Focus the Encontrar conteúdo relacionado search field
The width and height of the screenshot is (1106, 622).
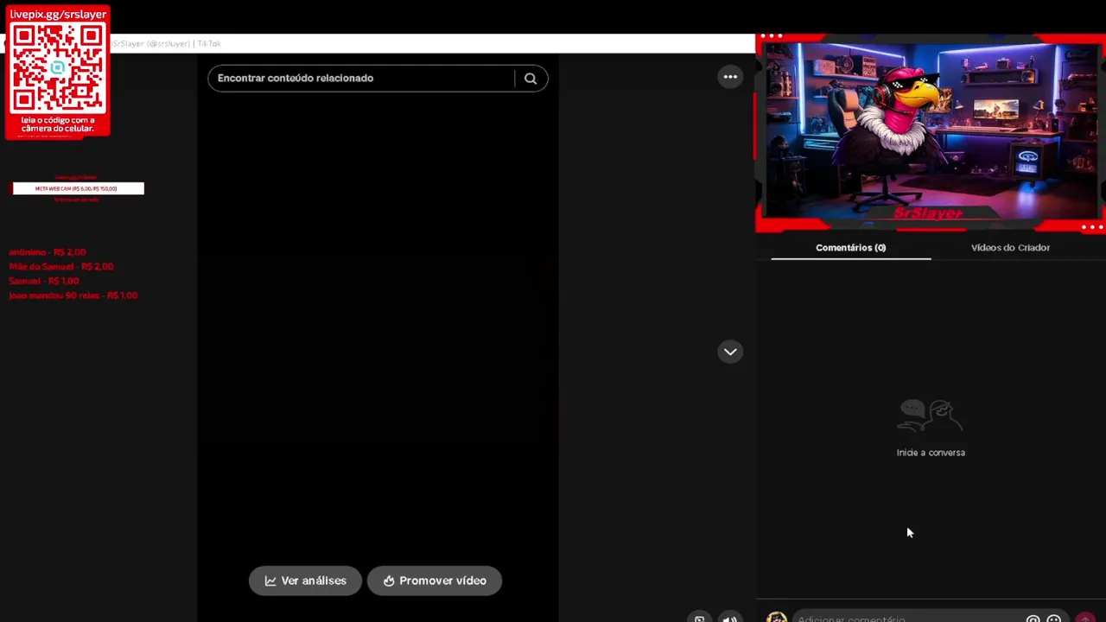363,78
